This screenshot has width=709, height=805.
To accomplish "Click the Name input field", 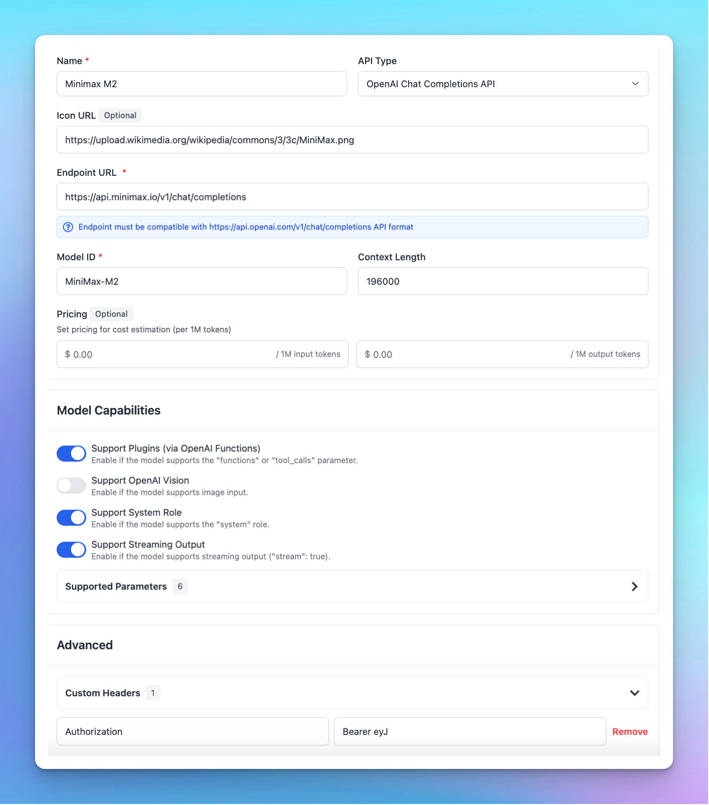I will point(202,84).
